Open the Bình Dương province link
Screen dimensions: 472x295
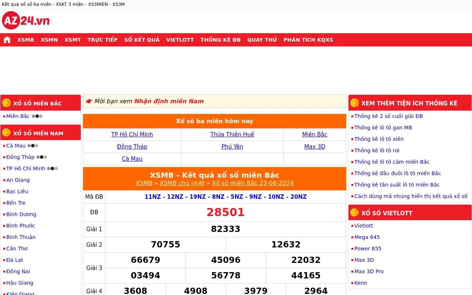point(21,214)
